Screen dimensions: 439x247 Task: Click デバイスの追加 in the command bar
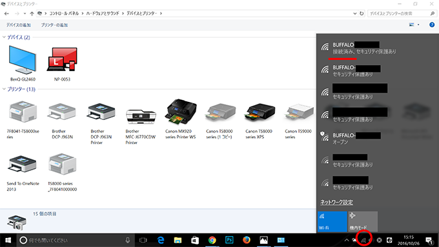click(x=19, y=25)
